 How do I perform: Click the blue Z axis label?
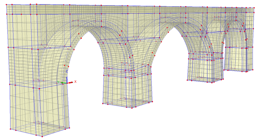67,72
